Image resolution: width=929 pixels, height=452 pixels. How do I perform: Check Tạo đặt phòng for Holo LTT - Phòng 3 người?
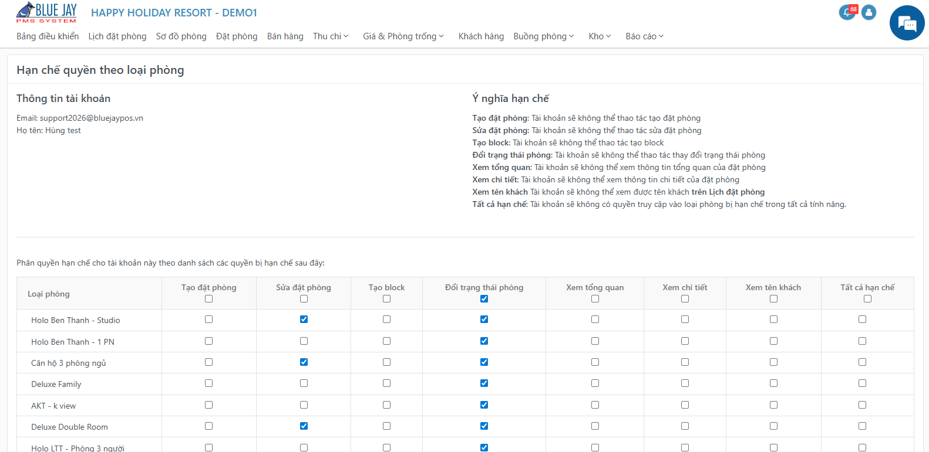[208, 447]
